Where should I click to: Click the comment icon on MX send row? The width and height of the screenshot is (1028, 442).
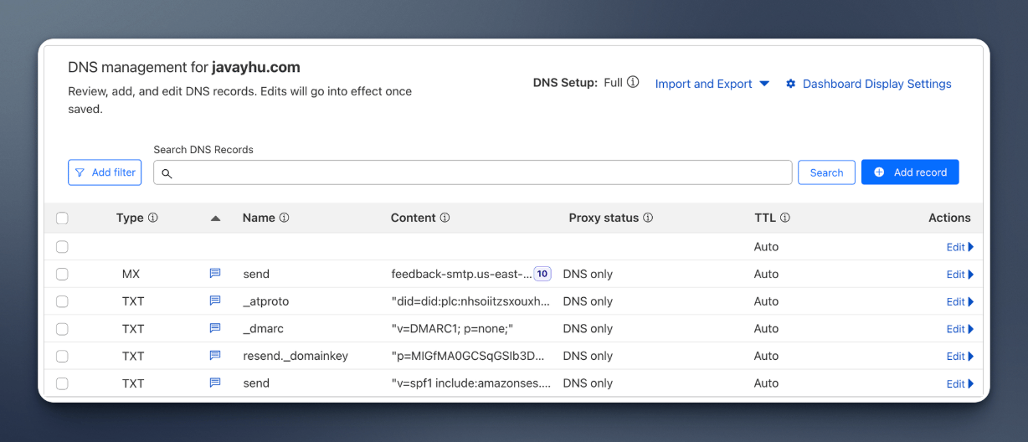pyautogui.click(x=215, y=274)
